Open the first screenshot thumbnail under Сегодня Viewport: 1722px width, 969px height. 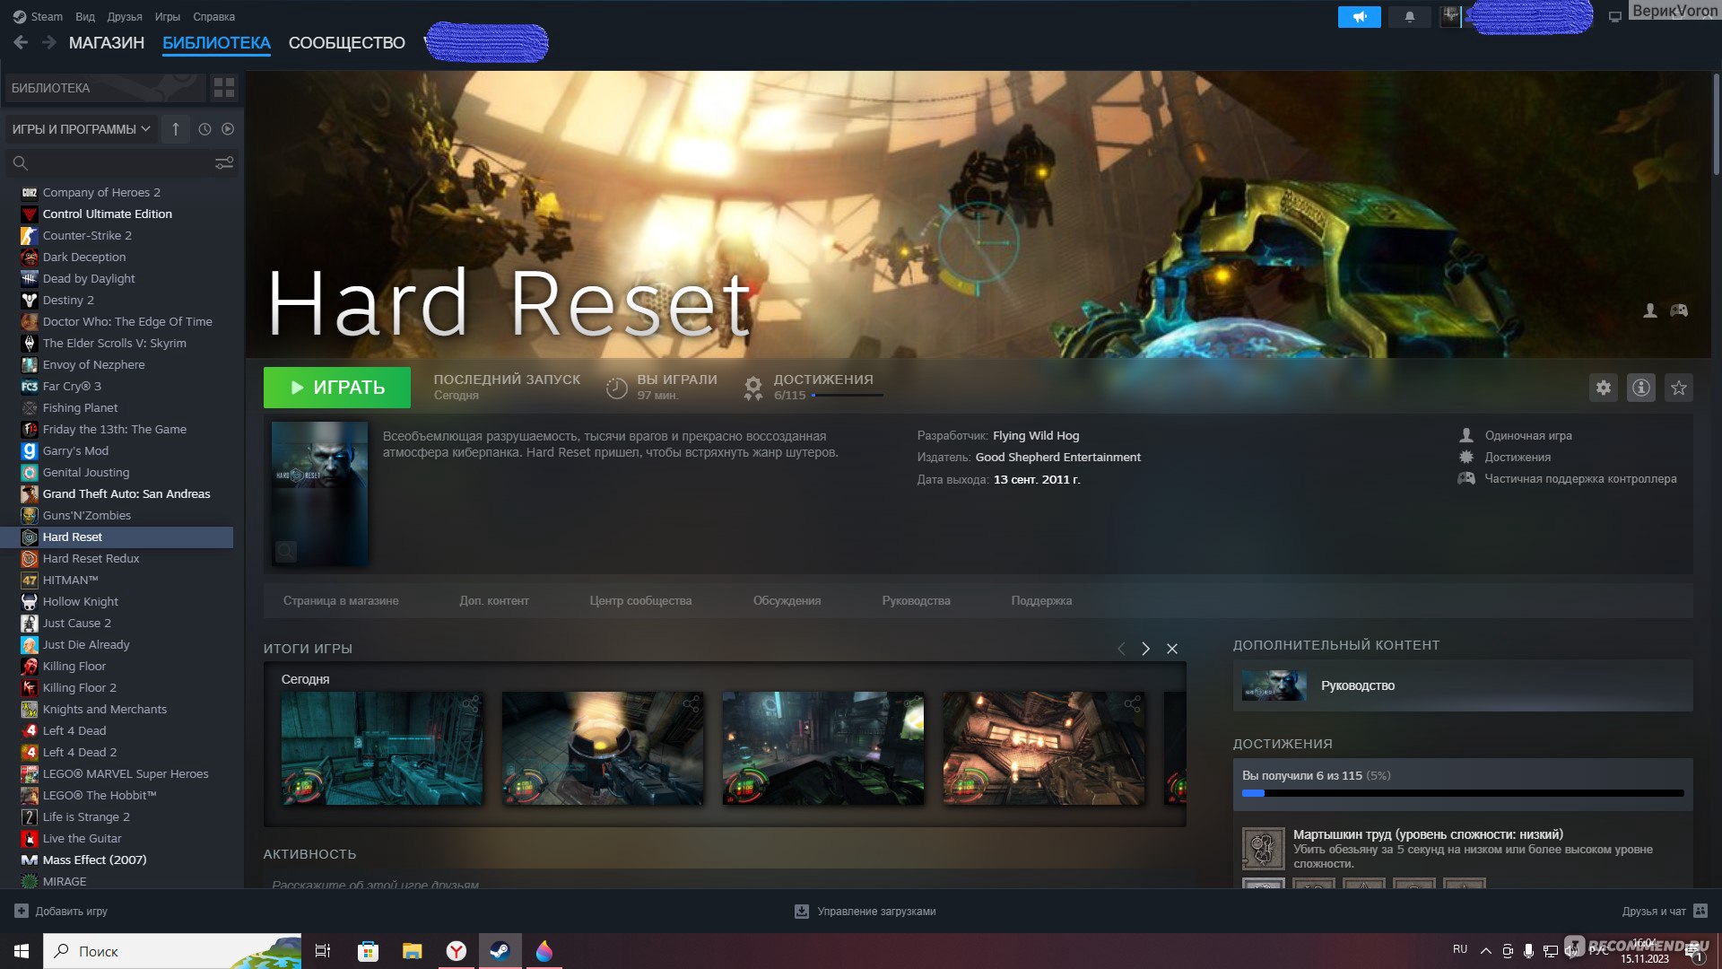[382, 748]
